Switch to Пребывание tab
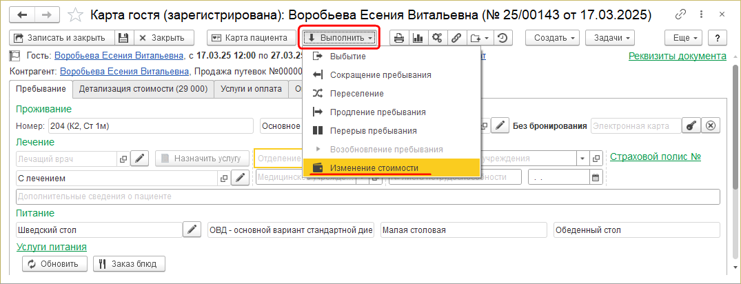 pyautogui.click(x=41, y=88)
